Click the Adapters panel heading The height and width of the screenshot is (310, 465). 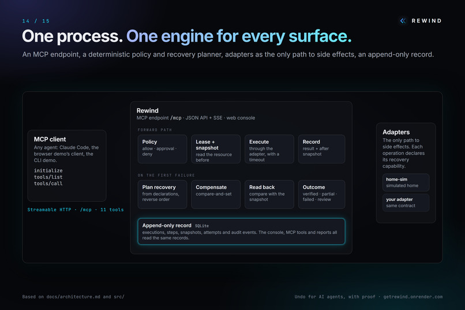(x=396, y=132)
